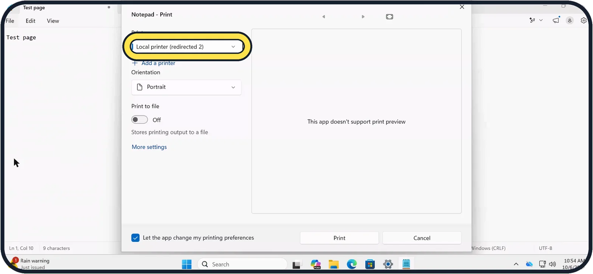
Task: Fit the print preview to the window
Action: click(x=390, y=17)
